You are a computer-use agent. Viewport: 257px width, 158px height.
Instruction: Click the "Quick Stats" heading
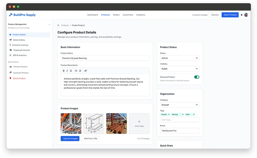[x=166, y=146]
